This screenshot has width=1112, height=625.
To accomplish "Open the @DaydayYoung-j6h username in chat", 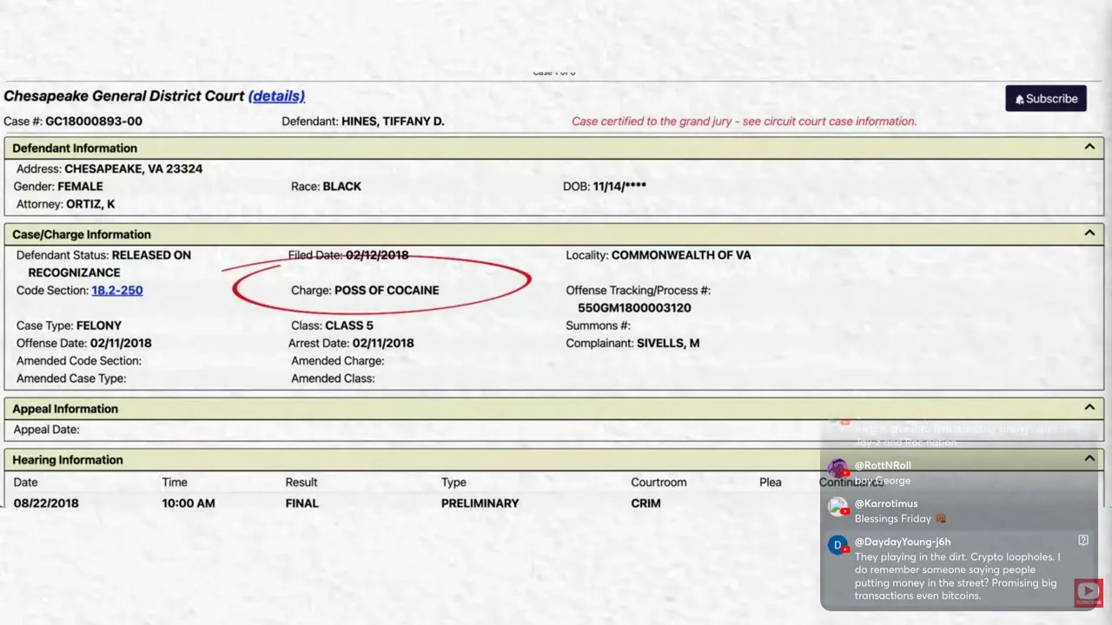I will [x=903, y=542].
